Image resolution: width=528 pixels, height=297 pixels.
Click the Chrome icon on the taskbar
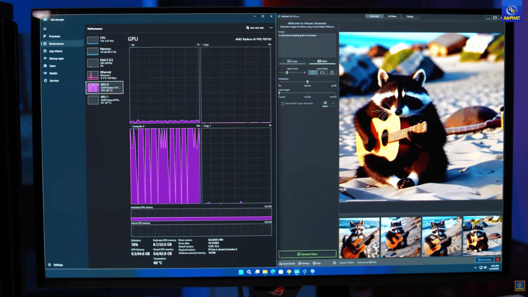pyautogui.click(x=289, y=271)
